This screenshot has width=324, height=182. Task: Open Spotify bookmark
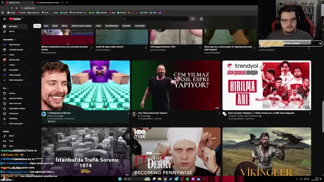point(64,13)
